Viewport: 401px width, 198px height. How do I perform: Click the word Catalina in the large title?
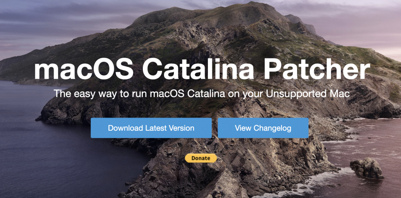pyautogui.click(x=198, y=70)
